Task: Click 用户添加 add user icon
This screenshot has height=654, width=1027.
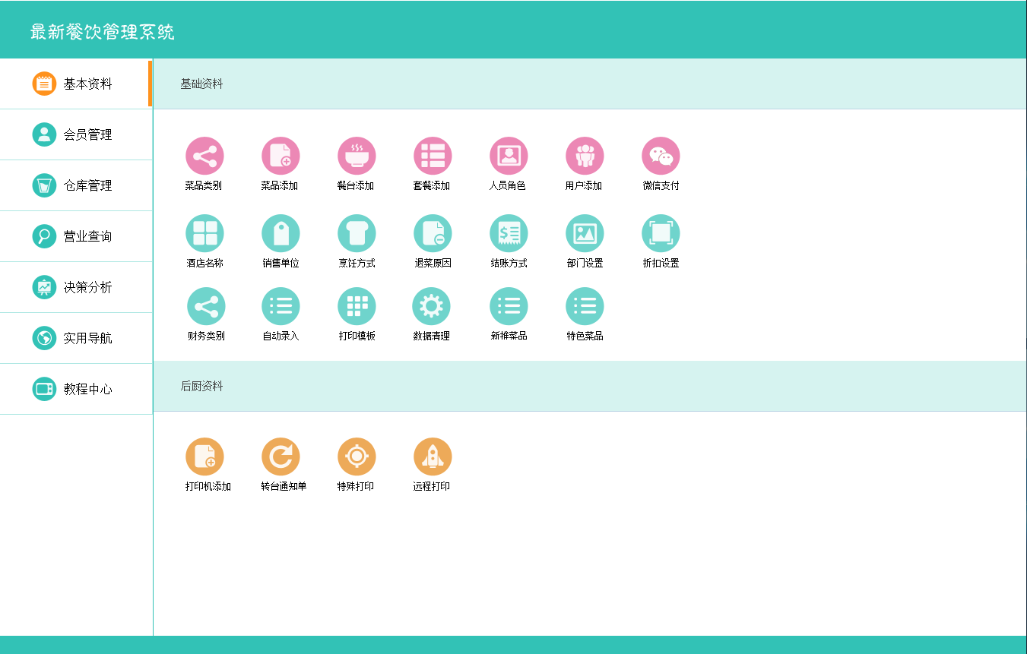Action: (585, 156)
